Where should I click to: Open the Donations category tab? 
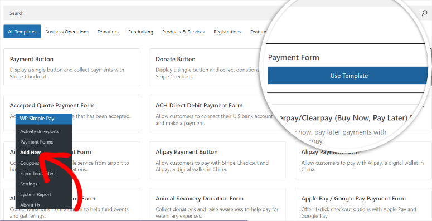pos(109,32)
